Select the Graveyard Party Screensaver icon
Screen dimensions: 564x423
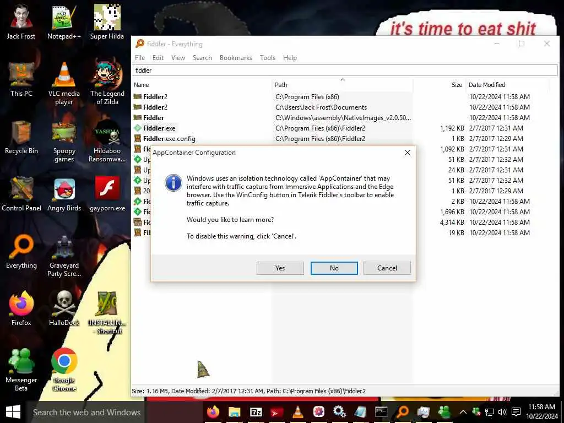click(x=64, y=256)
